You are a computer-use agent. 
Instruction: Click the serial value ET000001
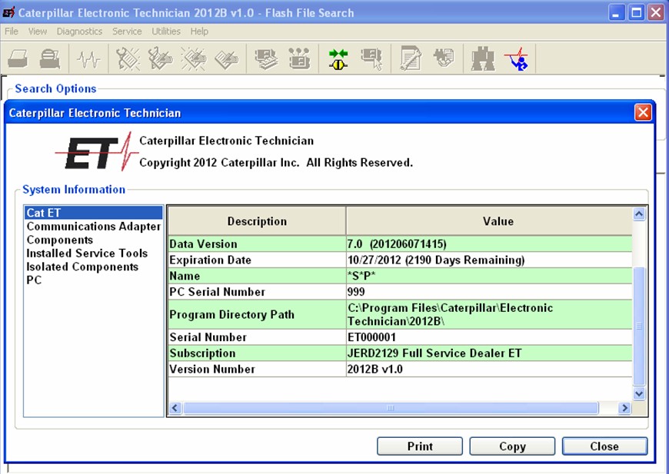coord(371,337)
